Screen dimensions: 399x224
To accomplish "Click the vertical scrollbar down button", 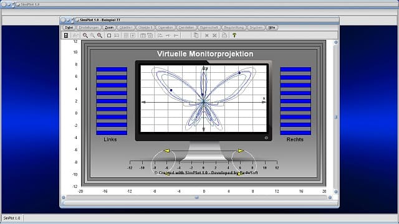I will coord(335,192).
